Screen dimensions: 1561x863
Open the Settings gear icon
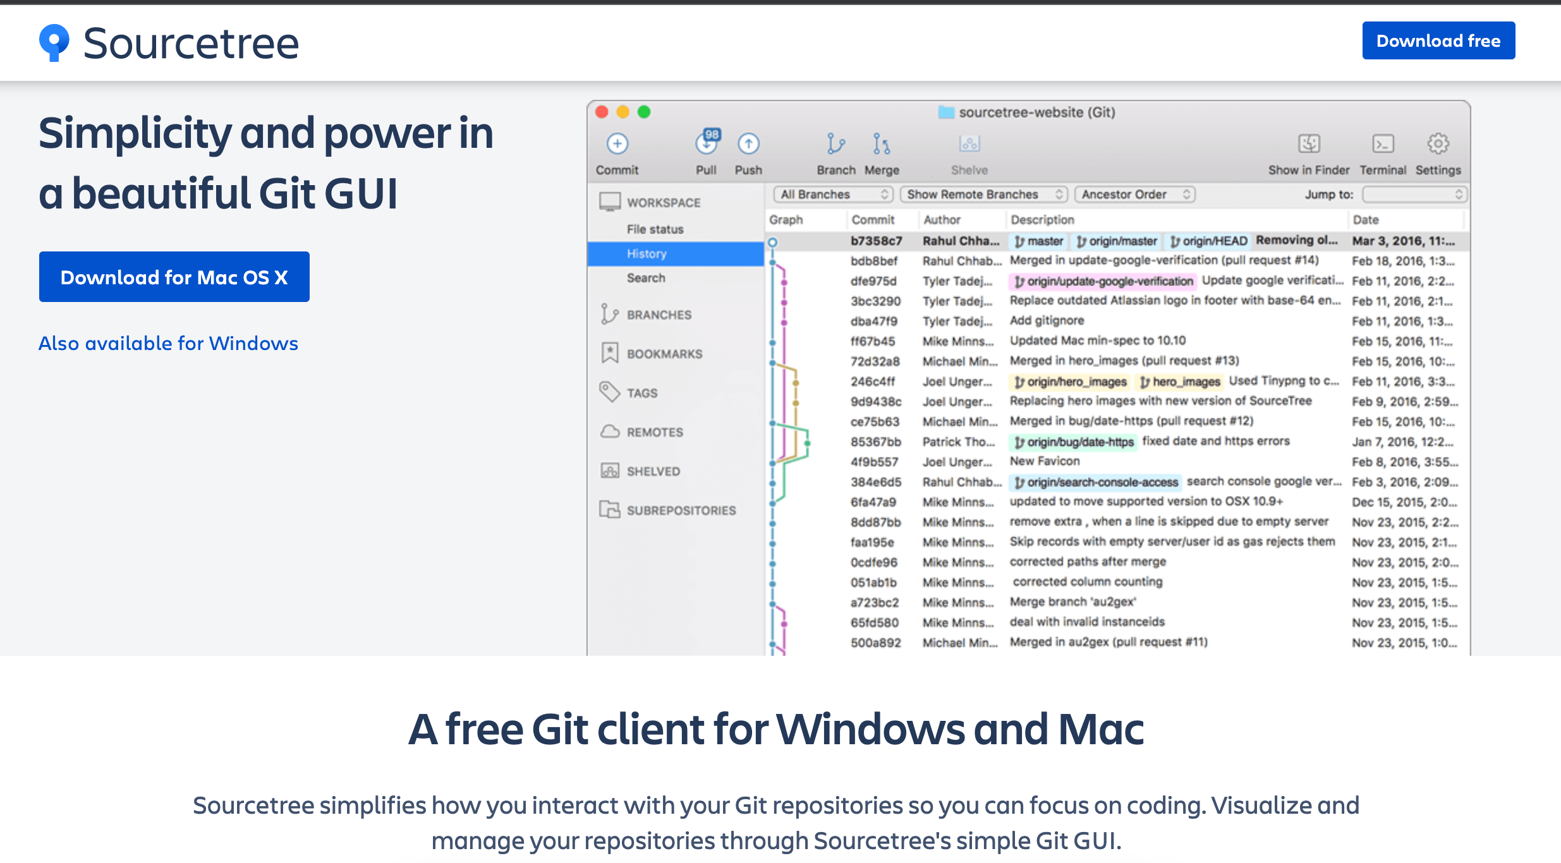pyautogui.click(x=1438, y=144)
